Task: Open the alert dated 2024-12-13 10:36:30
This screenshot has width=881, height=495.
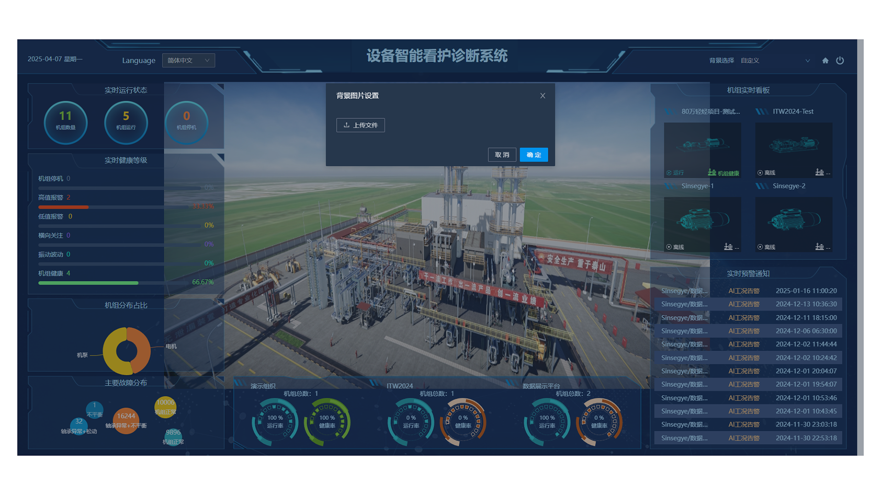Action: pyautogui.click(x=748, y=304)
